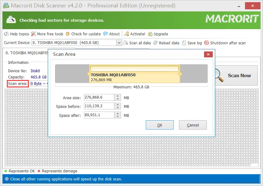Click Save log text
263x186 pixels.
coord(195,43)
